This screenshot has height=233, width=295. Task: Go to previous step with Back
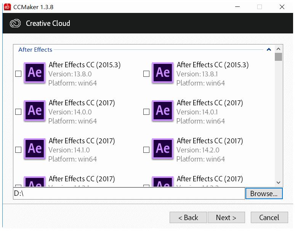pyautogui.click(x=188, y=218)
